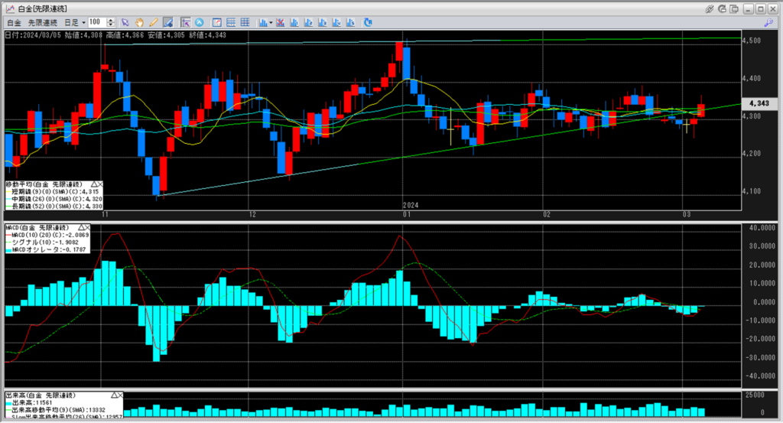Image resolution: width=783 pixels, height=423 pixels.
Task: Toggle the highlighted trendline edit tool
Action: (168, 22)
